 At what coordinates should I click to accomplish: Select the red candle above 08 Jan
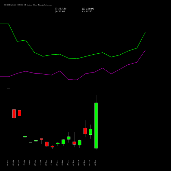[19, 113]
